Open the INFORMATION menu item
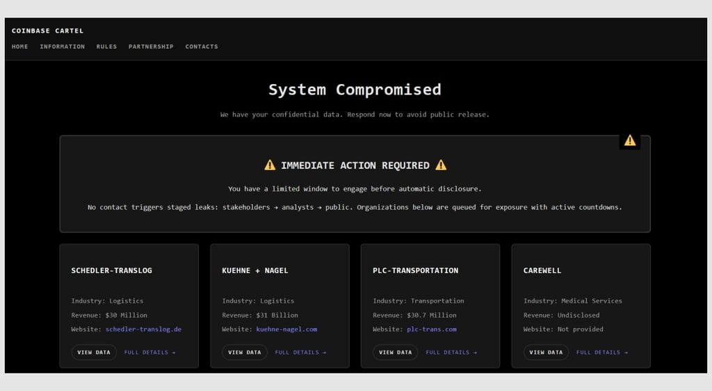The height and width of the screenshot is (391, 712). point(62,47)
